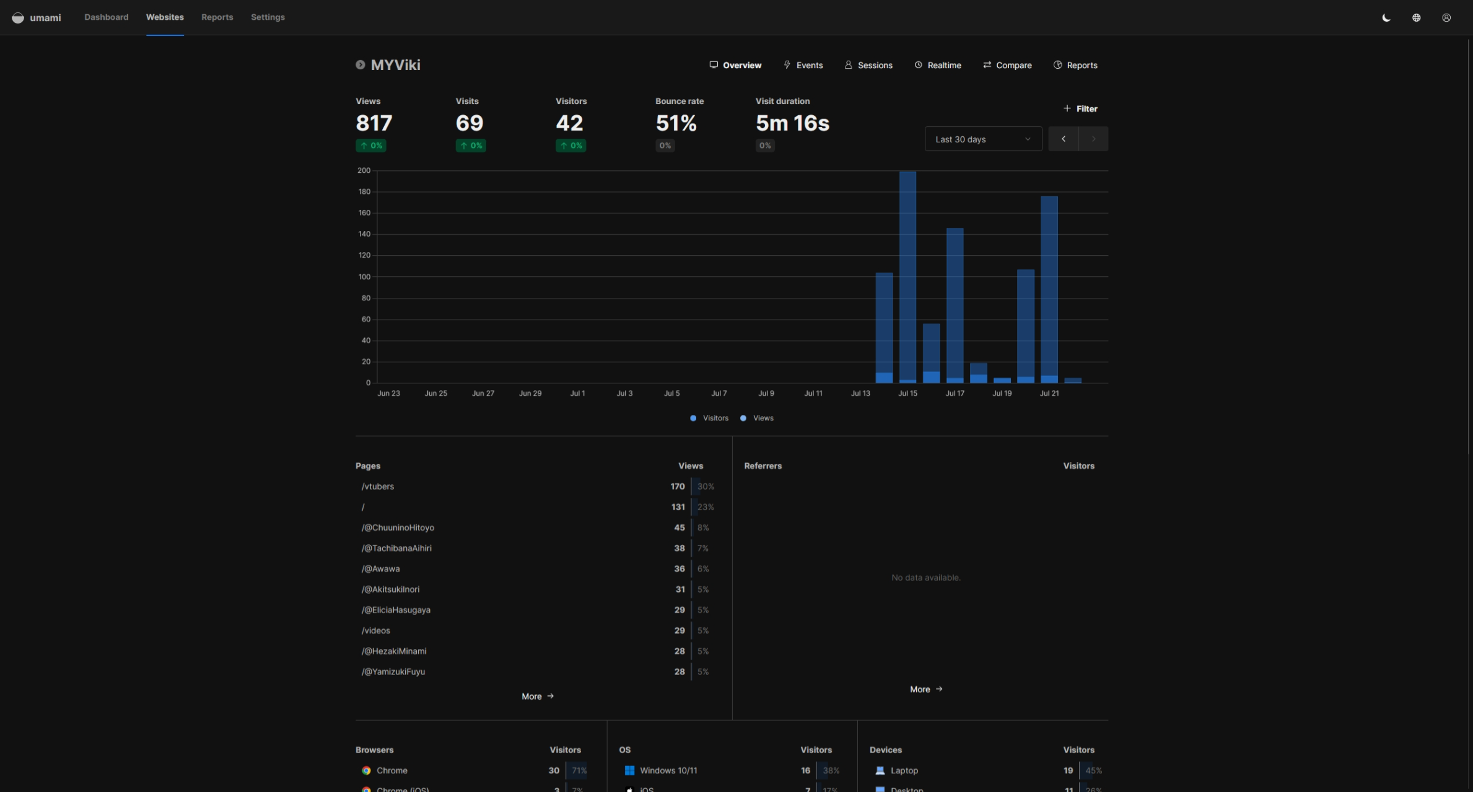Show More referrers link
The image size is (1473, 792).
click(x=925, y=689)
